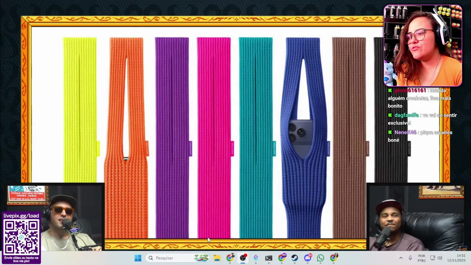471x265 pixels.
Task: Click the Pesquisar taskbar search box
Action: pos(178,258)
